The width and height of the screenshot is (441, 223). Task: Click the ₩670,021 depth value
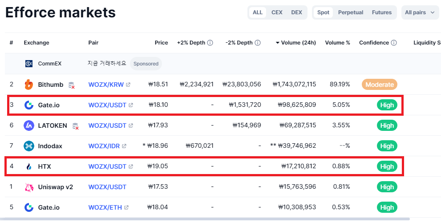point(199,146)
